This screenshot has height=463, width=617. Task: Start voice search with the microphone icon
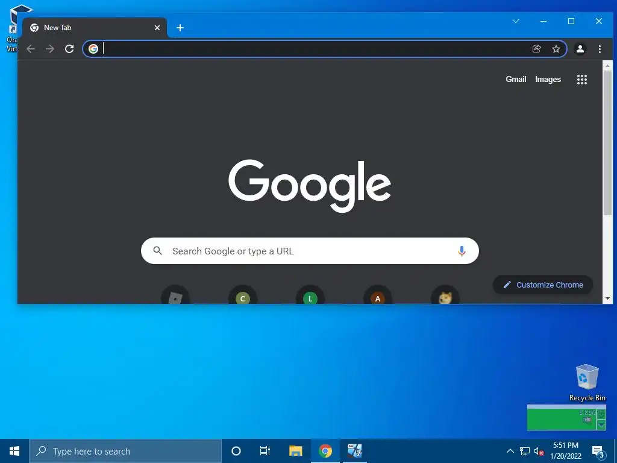(462, 251)
